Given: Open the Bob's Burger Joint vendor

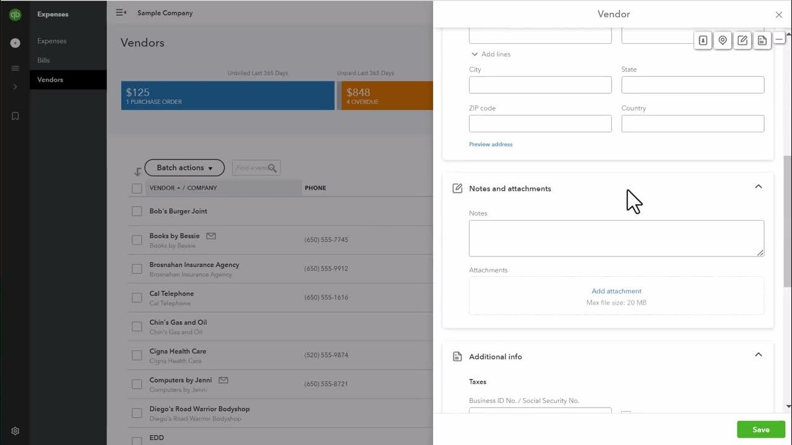Looking at the screenshot, I should (178, 211).
